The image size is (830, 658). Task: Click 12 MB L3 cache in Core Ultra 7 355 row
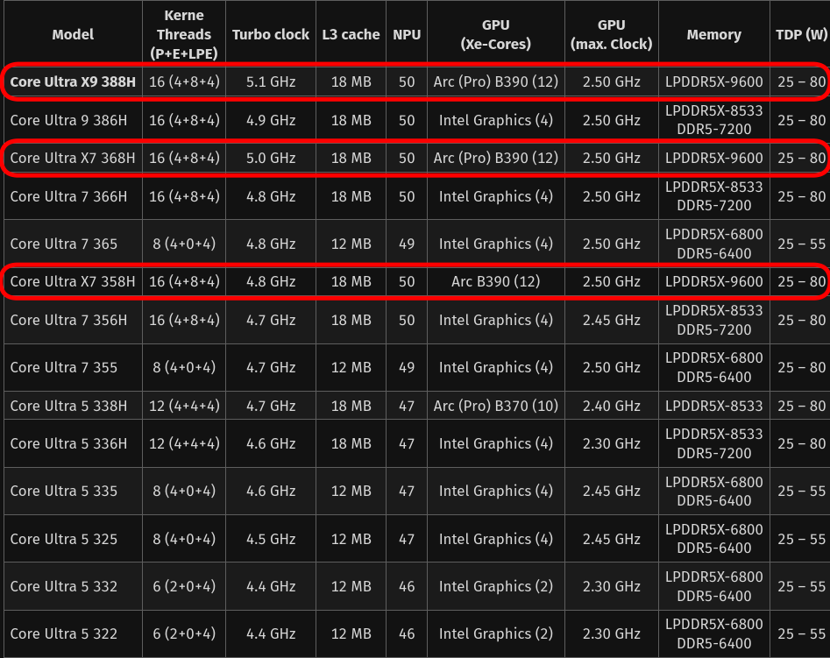[x=351, y=367]
